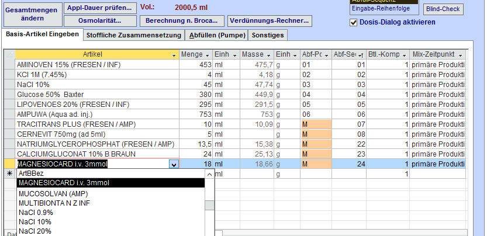This screenshot has width=487, height=236.
Task: Select Eingabe-Reihenfolge sort option
Action: tap(385, 8)
